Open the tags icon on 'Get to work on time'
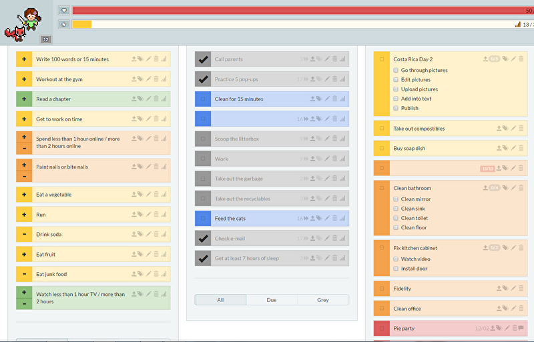 pyautogui.click(x=141, y=119)
